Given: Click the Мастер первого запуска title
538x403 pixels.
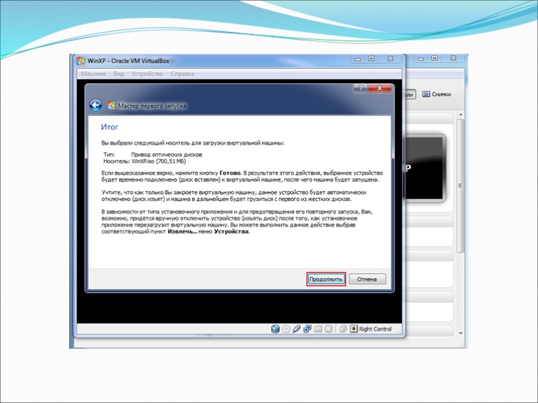Looking at the screenshot, I should tap(152, 106).
